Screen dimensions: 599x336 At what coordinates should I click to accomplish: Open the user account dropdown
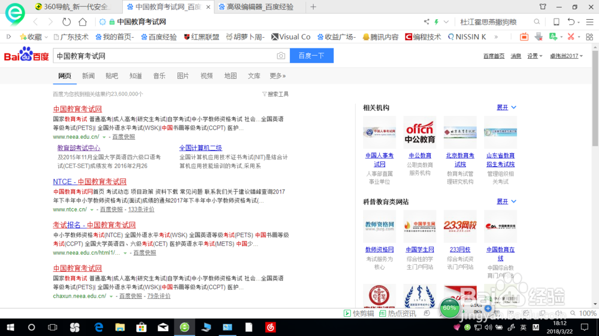pos(566,56)
